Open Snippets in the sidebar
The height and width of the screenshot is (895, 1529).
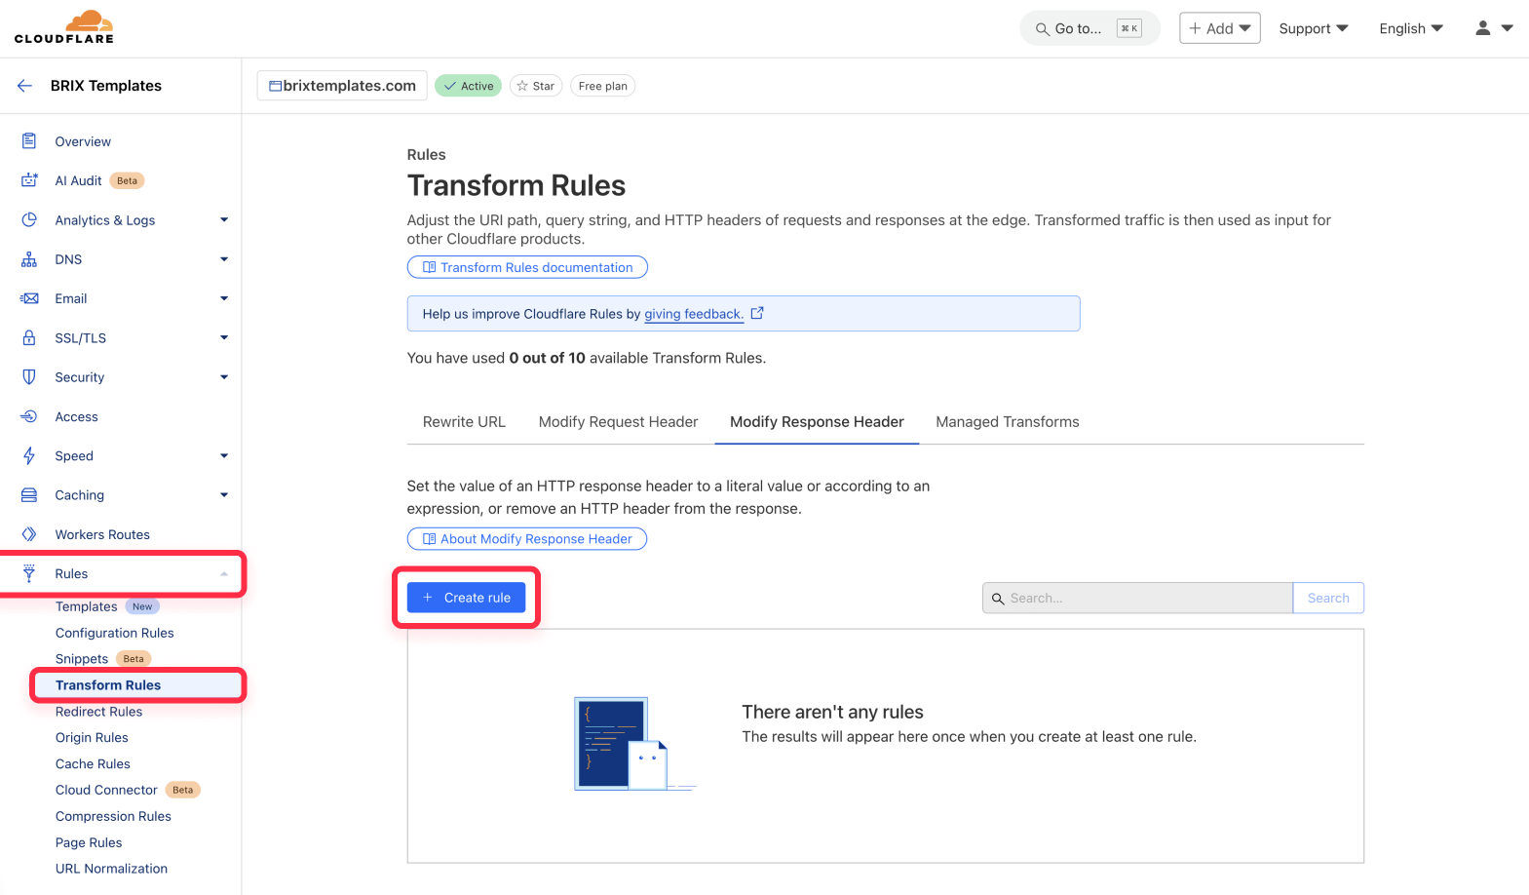[82, 659]
